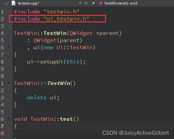
Task: Click the closing brace on line 9
Action: point(16,69)
